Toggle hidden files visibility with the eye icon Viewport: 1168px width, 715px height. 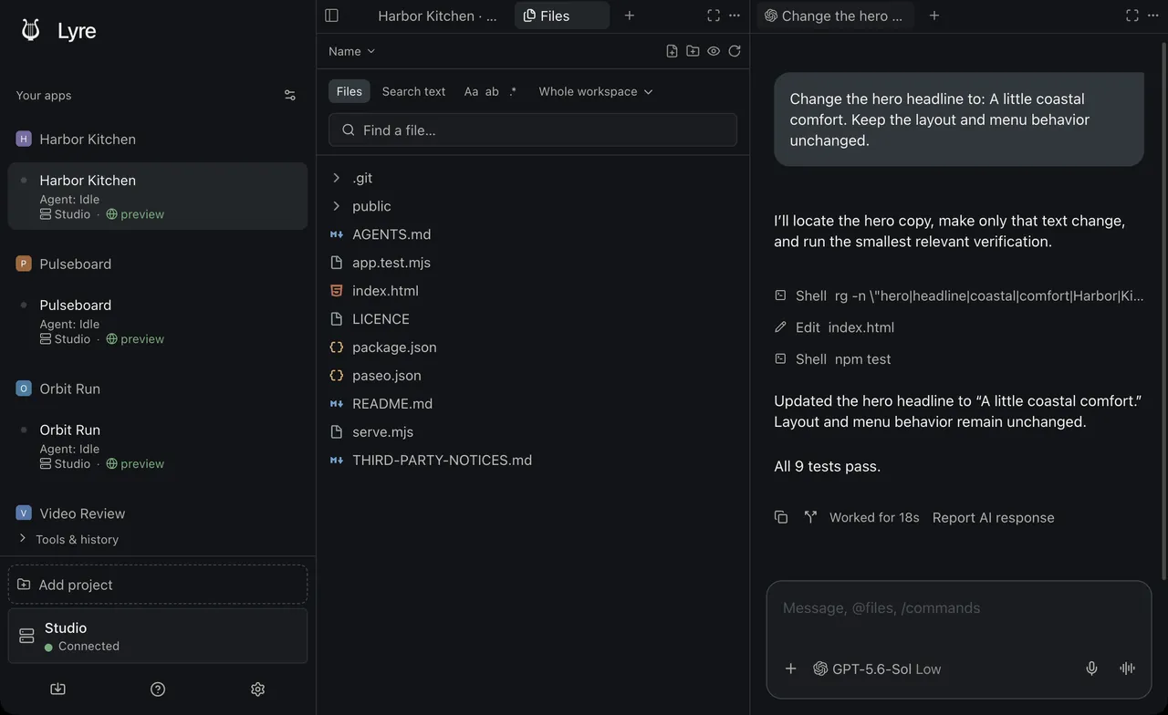point(714,51)
